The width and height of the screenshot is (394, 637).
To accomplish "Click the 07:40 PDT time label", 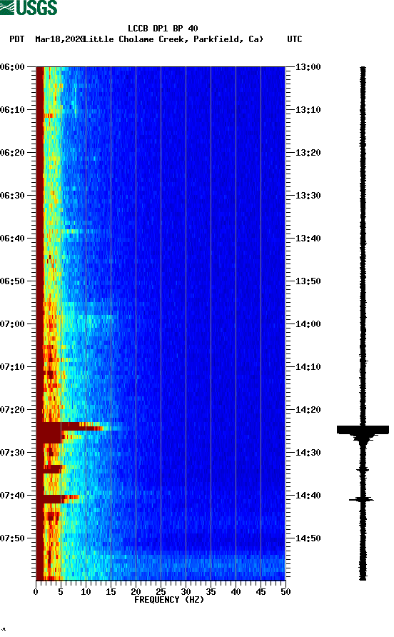I will click(x=13, y=496).
